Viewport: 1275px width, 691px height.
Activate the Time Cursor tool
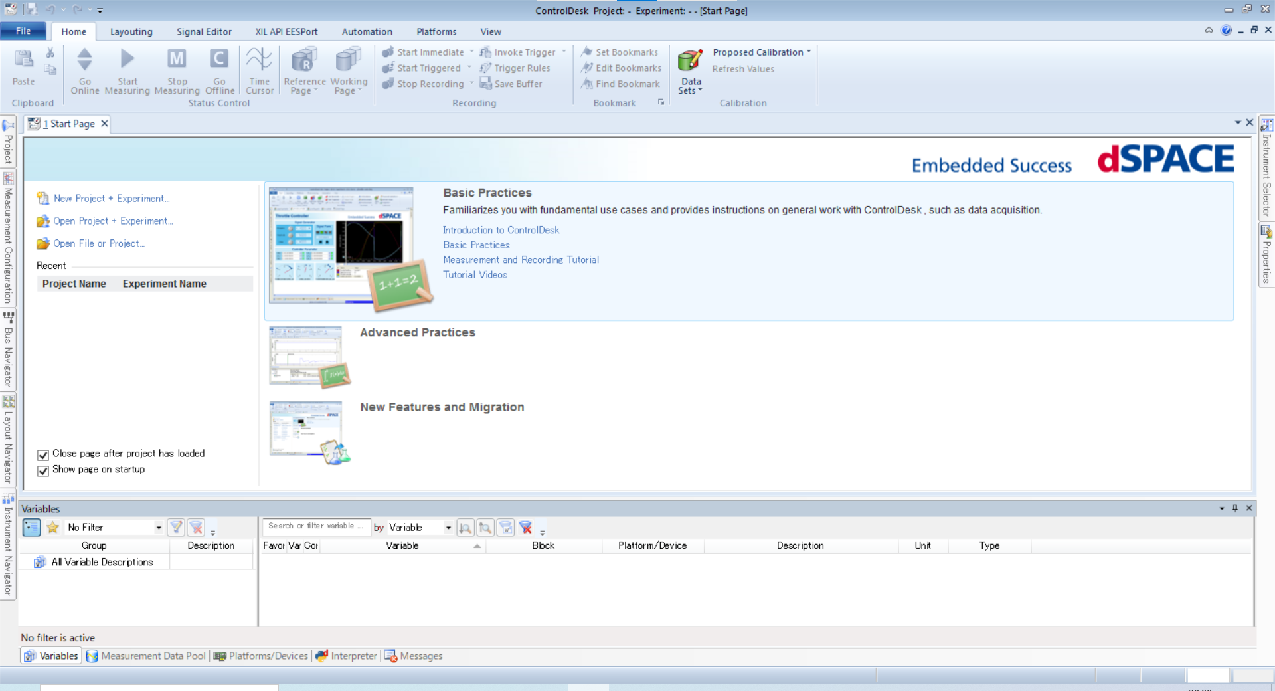pyautogui.click(x=260, y=71)
